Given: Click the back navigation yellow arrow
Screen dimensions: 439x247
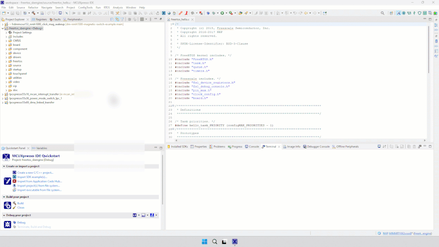Looking at the screenshot, I should (x=306, y=13).
